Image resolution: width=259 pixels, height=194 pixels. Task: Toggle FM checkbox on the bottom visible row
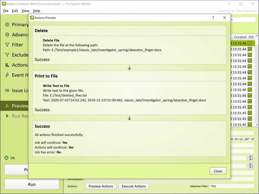[x=250, y=125]
